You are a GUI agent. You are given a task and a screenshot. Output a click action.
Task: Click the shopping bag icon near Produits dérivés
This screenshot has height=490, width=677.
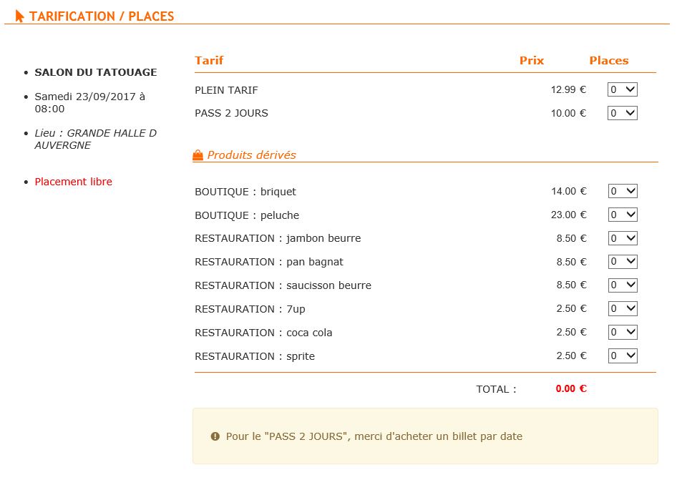(198, 155)
